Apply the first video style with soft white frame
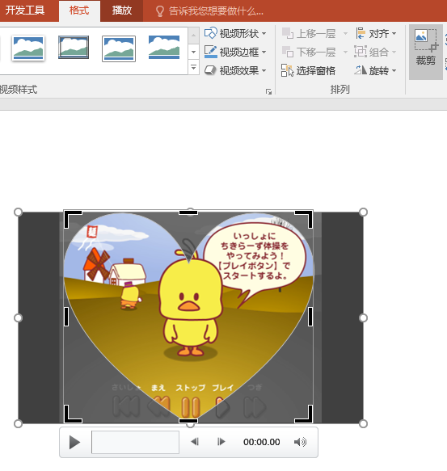The image size is (447, 471). coord(28,48)
